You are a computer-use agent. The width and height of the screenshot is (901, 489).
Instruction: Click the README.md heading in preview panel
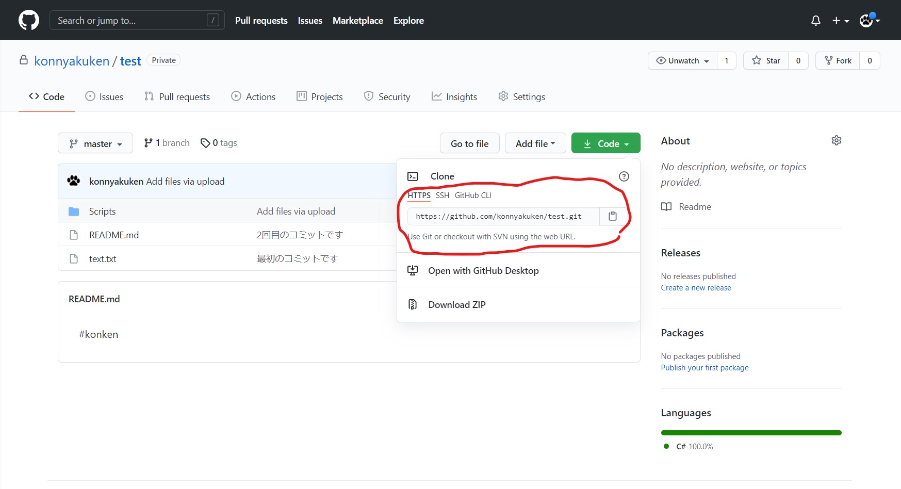(x=94, y=299)
